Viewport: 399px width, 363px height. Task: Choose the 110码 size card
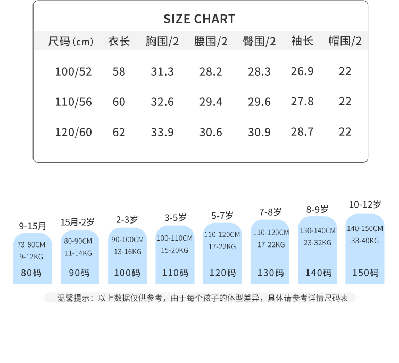[x=175, y=254]
